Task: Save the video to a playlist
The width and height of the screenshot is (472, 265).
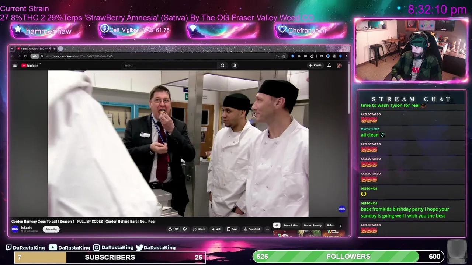Action: click(232, 229)
